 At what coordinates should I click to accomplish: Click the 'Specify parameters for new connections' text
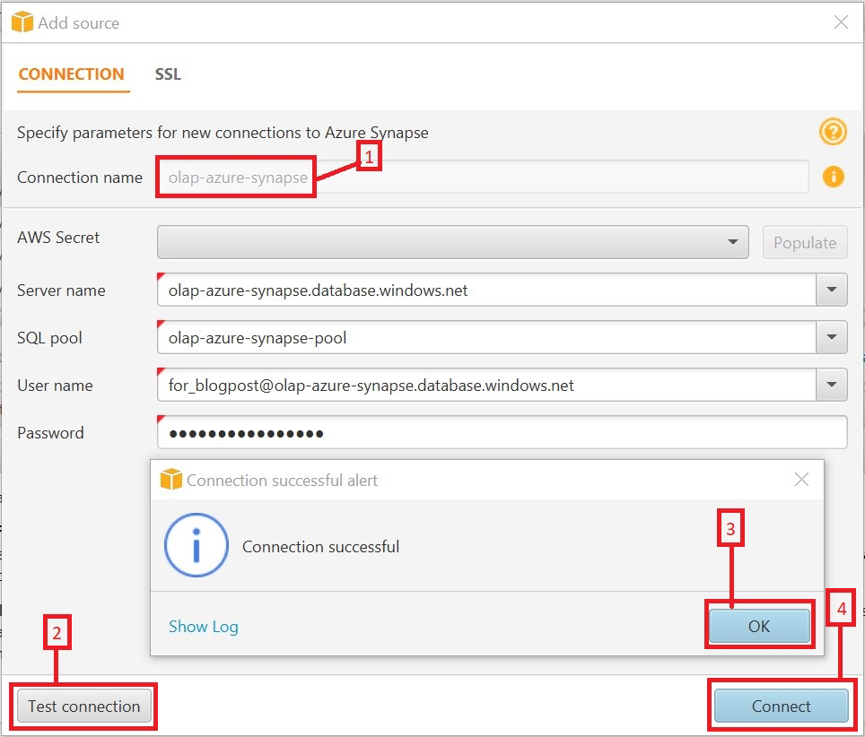(223, 133)
